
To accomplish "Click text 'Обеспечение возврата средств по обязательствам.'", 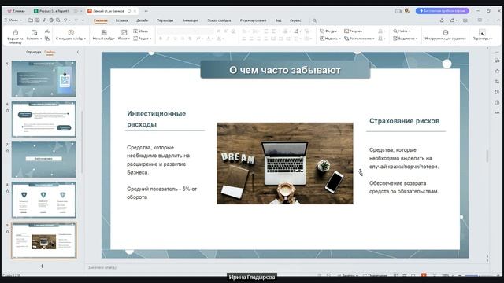I will pos(404,187).
